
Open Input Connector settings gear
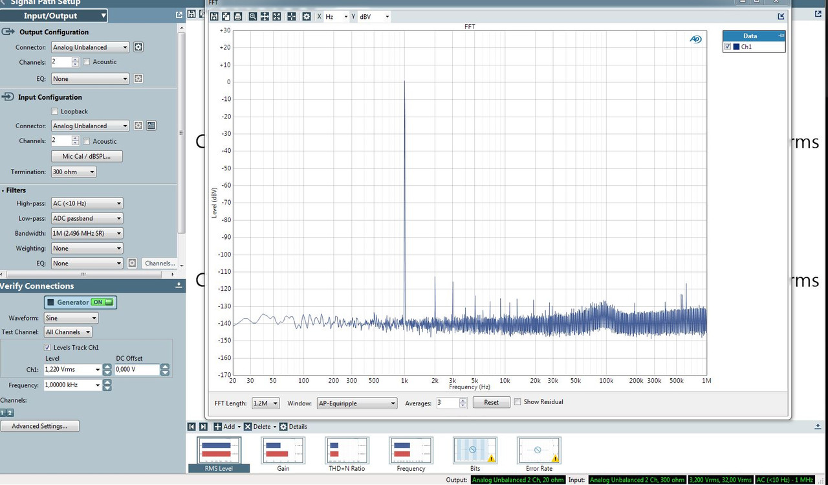tap(138, 126)
